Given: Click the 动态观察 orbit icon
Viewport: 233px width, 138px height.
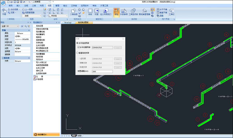Looking at the screenshot, I should click(9, 9).
